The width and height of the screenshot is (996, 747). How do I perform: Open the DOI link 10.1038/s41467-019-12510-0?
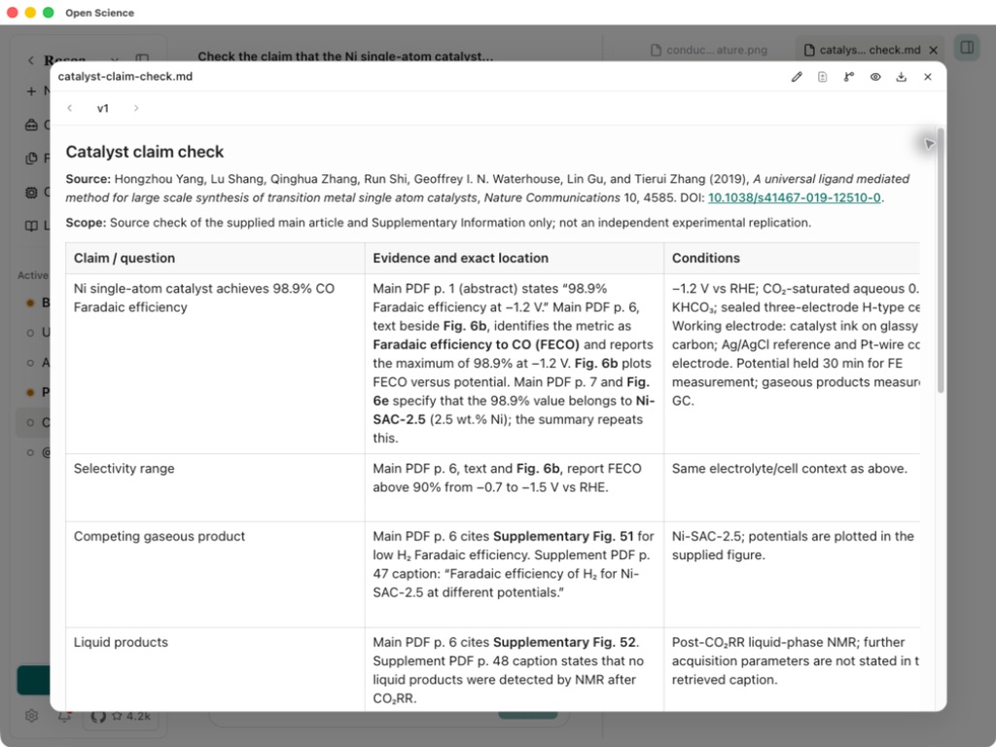(794, 197)
